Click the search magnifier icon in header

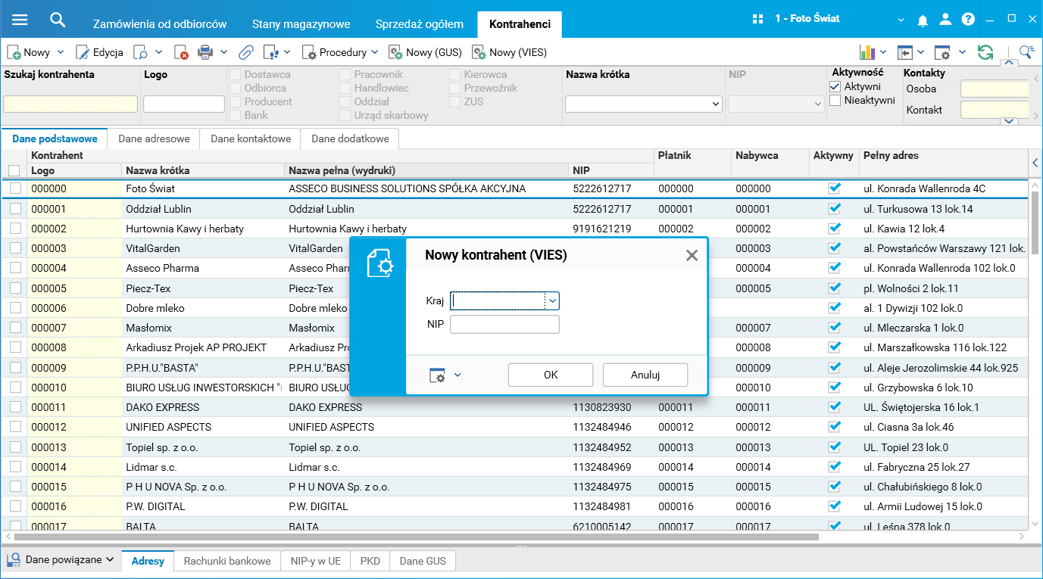pos(58,20)
